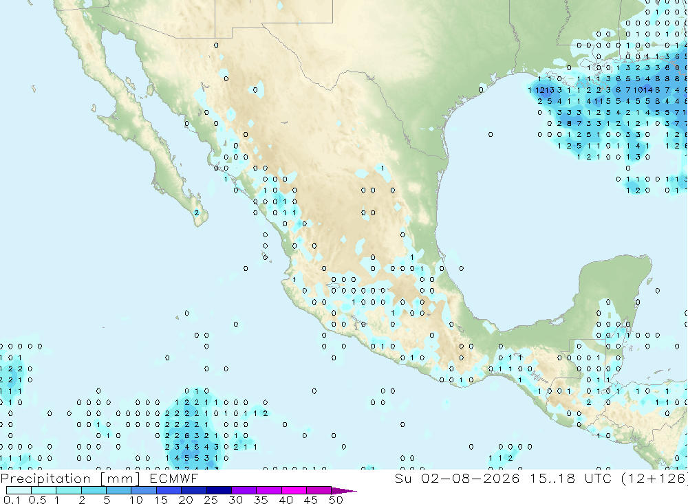Viewport: 688px width, 504px height.
Task: Select the 5–10 mm blue legend segment
Action: coord(119,490)
